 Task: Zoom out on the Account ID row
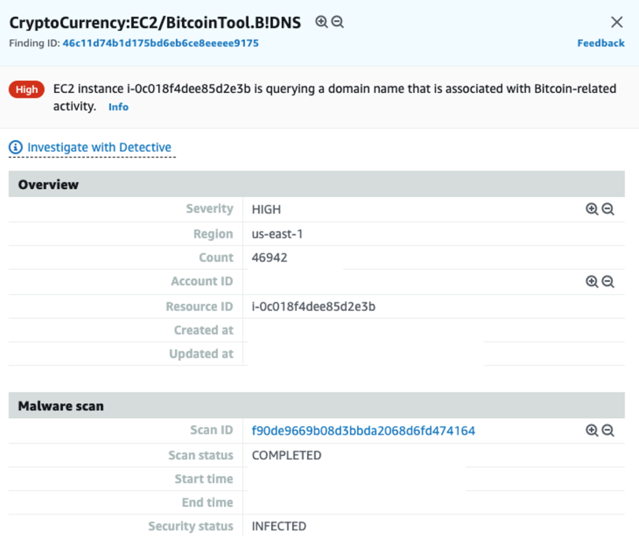(x=608, y=281)
